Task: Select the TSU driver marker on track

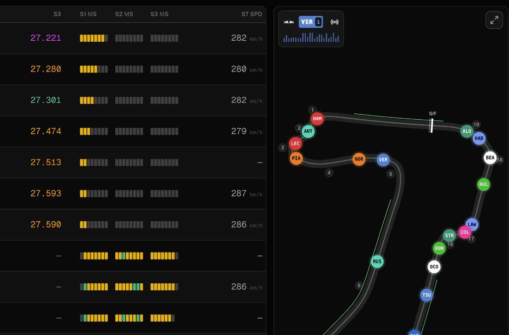Action: tap(426, 295)
